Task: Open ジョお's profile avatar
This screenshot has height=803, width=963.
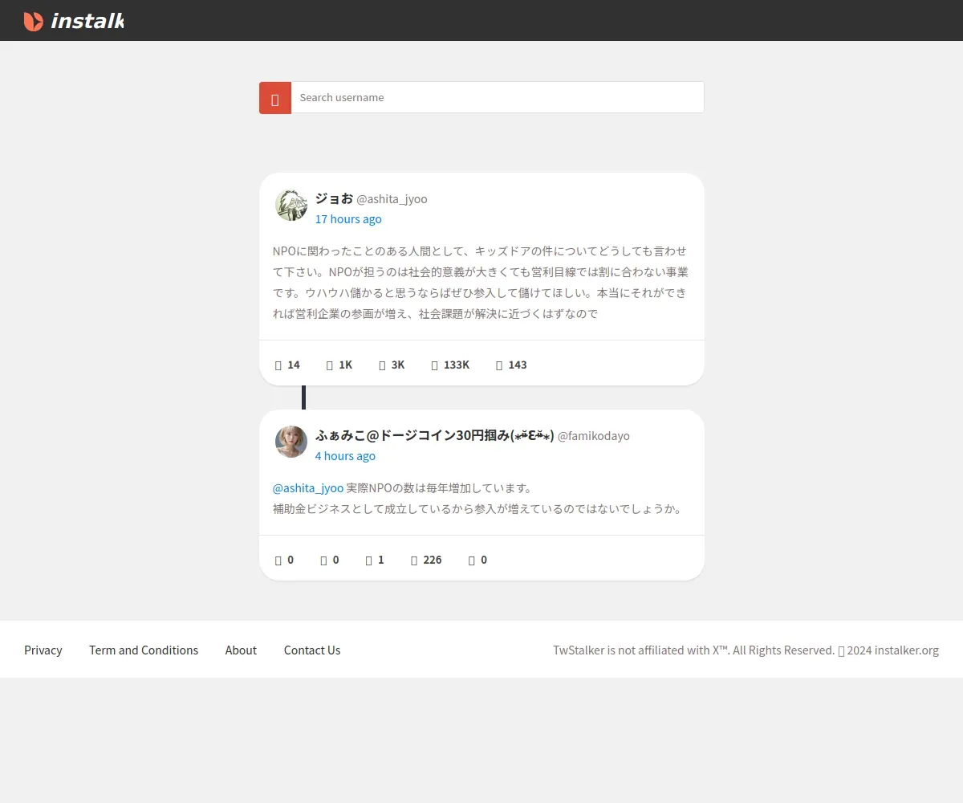Action: pyautogui.click(x=291, y=206)
